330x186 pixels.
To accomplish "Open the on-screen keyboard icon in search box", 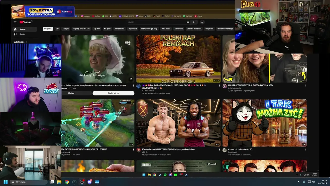I will 188,22.
